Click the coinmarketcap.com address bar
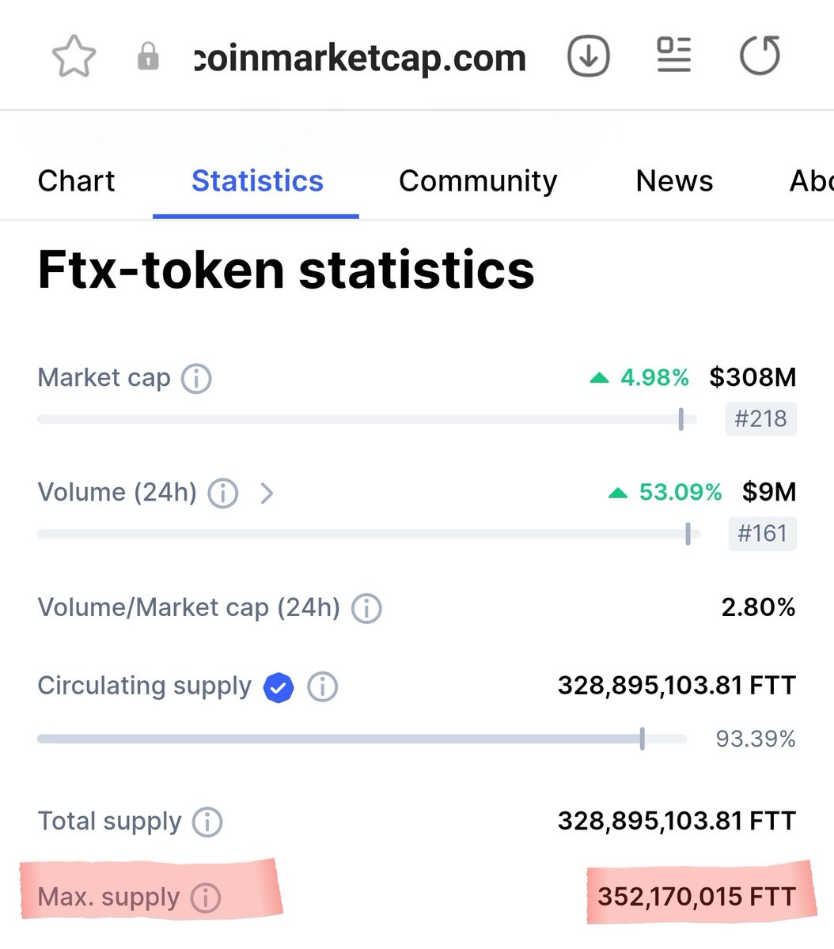 pos(360,58)
